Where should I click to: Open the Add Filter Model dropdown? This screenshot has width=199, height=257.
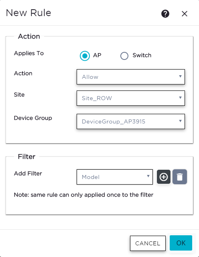pos(115,177)
